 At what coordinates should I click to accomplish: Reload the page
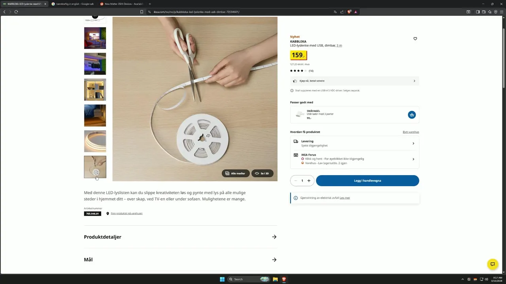click(16, 12)
